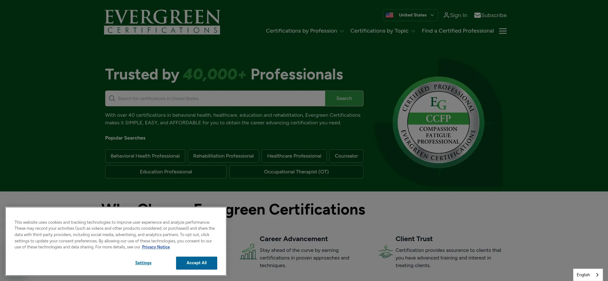
Task: Click the CCFP certification badge
Action: pos(439,122)
